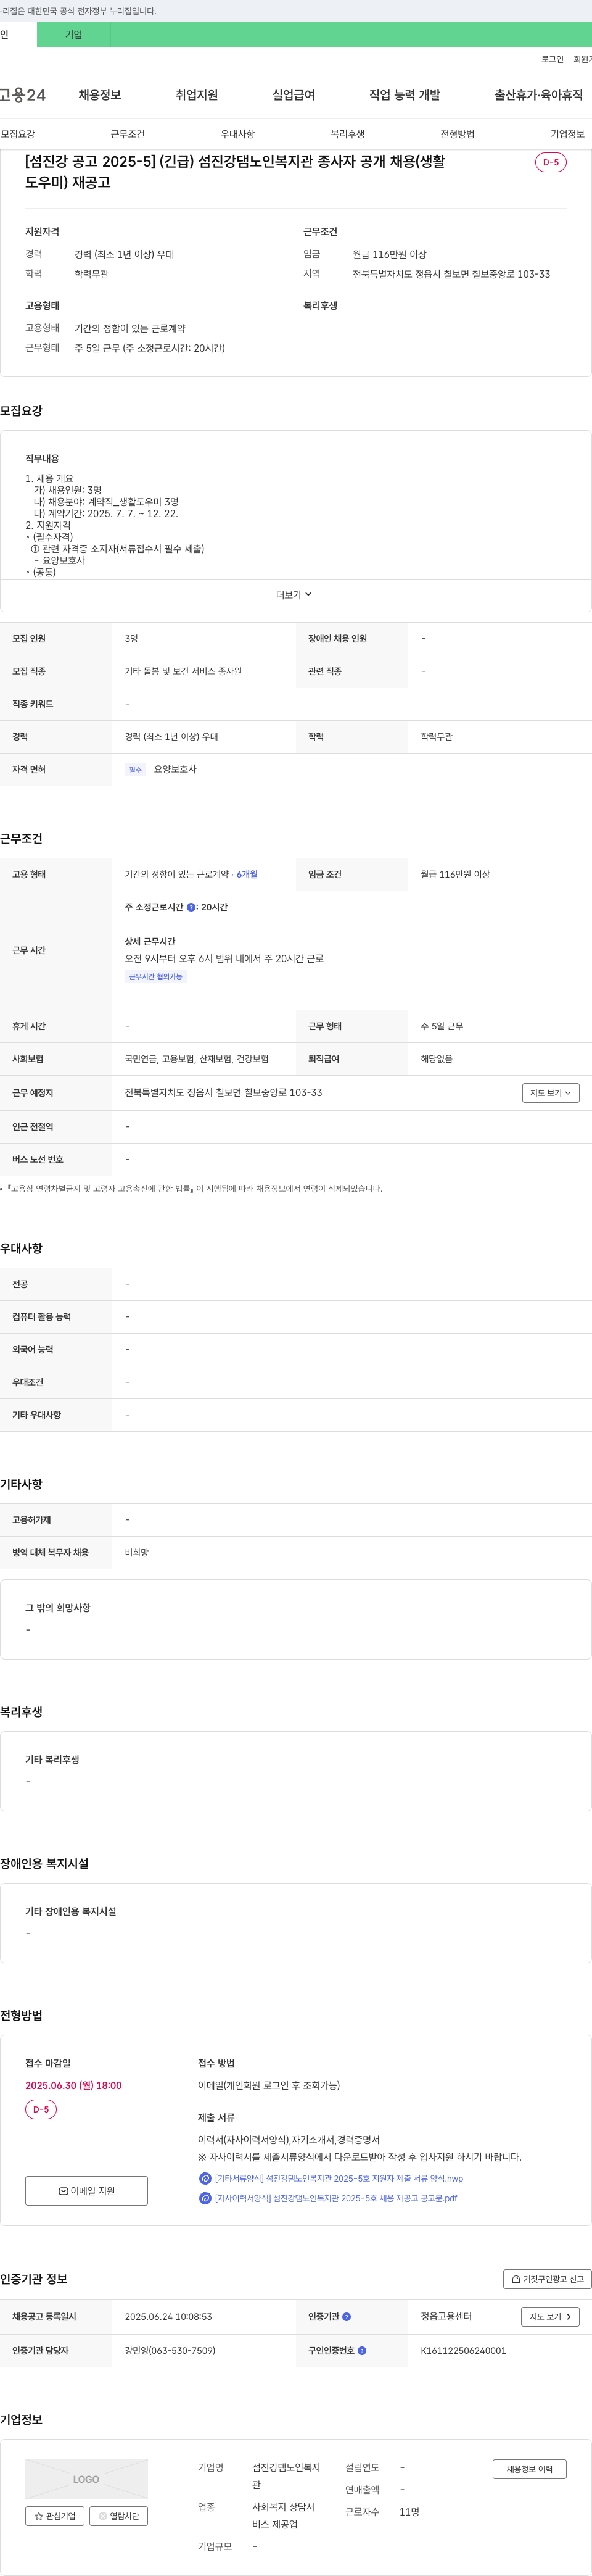Click the 필수 tag beside 요양보호사
592x2576 pixels.
[135, 769]
